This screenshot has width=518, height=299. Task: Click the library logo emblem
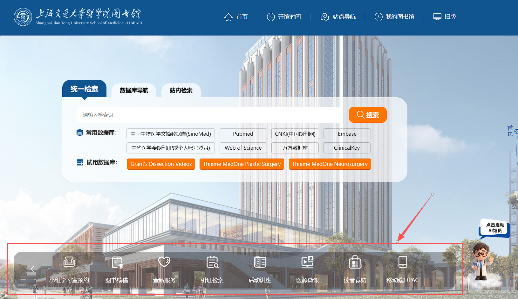click(x=23, y=17)
